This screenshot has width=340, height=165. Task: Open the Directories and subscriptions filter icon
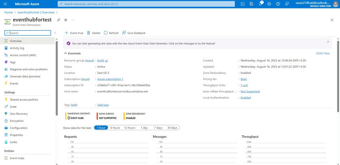tap(252, 4)
